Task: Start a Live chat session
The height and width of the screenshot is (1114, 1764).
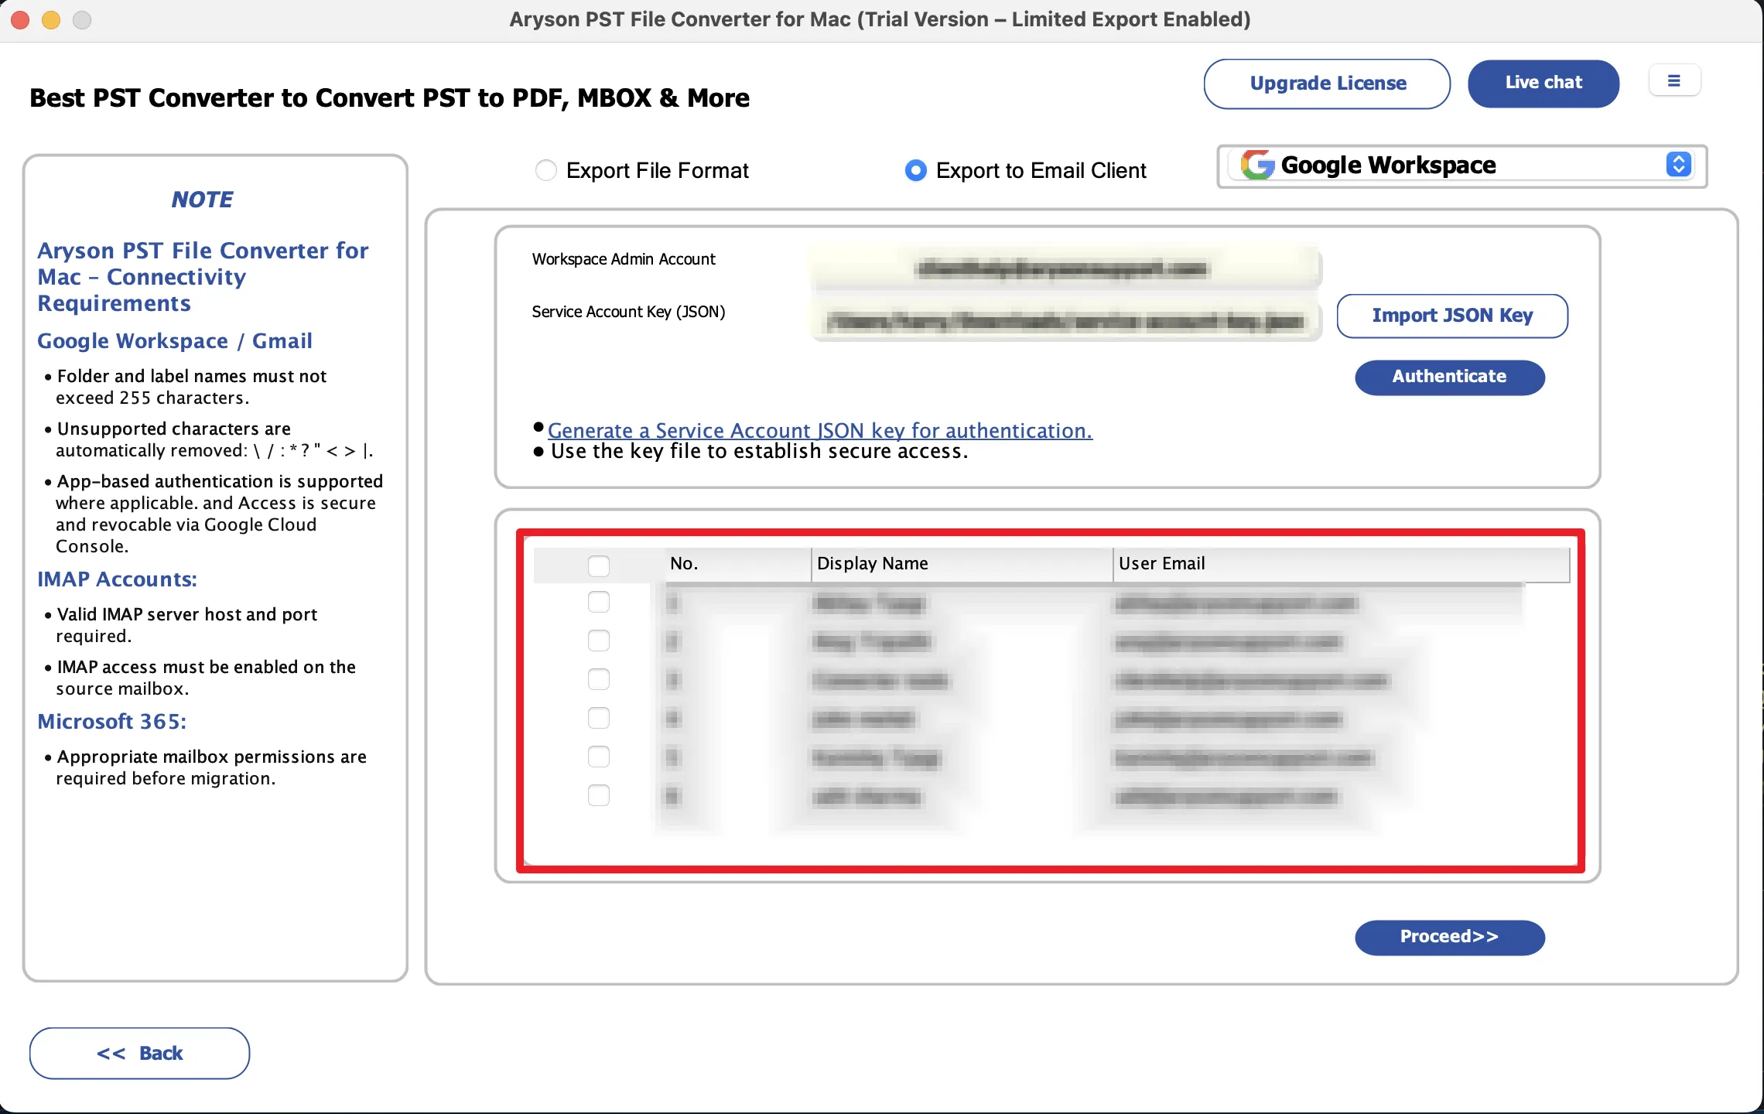Action: pos(1543,83)
